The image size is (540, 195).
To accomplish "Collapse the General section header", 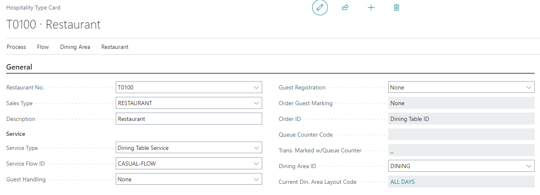I will pyautogui.click(x=19, y=67).
